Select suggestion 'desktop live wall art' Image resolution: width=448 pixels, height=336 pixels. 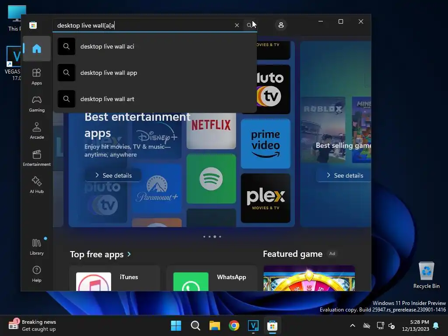(155, 99)
